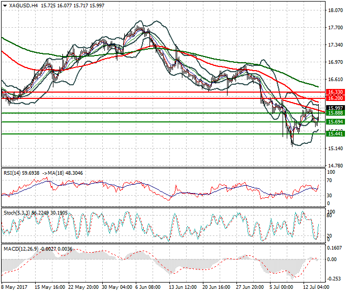Click the MACD scale value 0.1607

coord(334,248)
